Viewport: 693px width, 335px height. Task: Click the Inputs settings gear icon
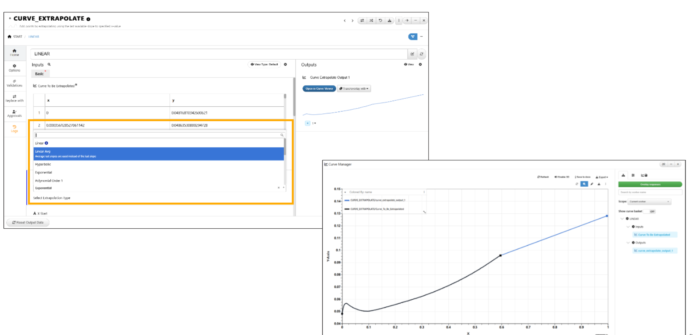pyautogui.click(x=286, y=65)
